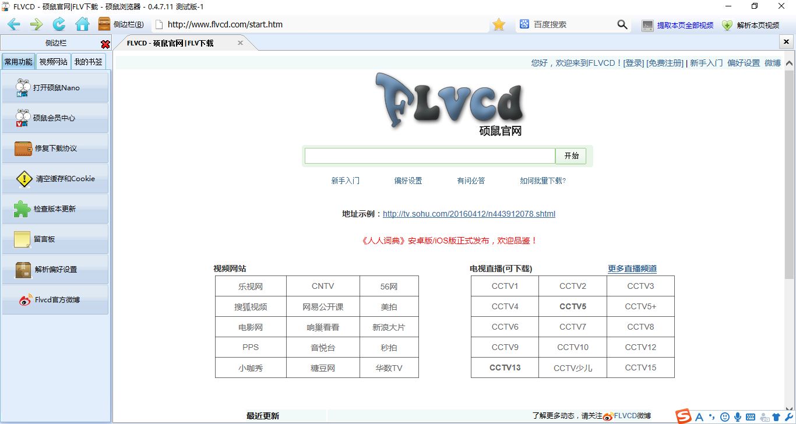Open the [登录] link
796x424 pixels.
click(x=633, y=63)
